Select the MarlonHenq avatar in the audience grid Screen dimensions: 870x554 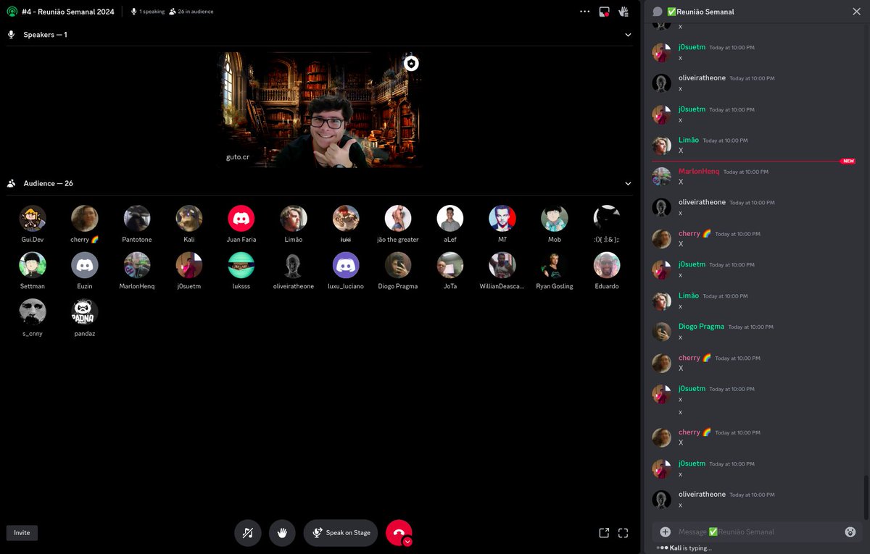coord(137,266)
